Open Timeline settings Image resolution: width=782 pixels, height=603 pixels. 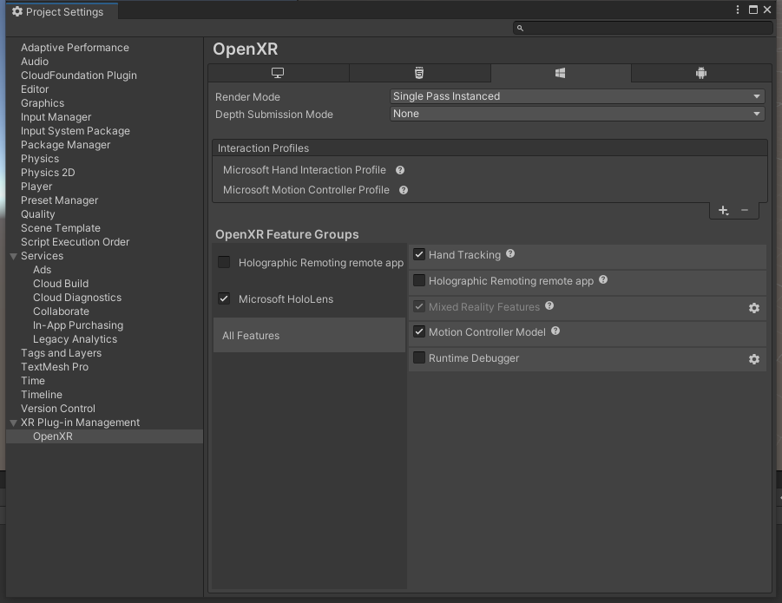point(42,395)
